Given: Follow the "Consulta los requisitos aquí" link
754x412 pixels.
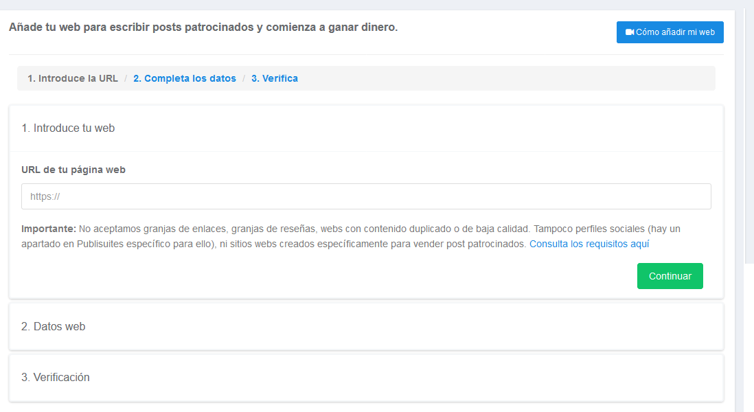Looking at the screenshot, I should (589, 243).
